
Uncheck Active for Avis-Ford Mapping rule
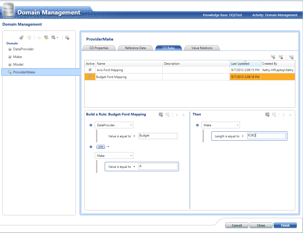pyautogui.click(x=90, y=70)
